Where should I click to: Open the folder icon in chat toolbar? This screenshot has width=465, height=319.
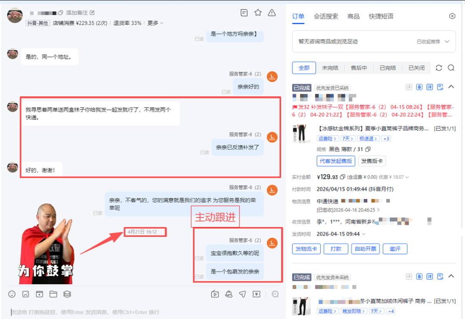(x=53, y=294)
